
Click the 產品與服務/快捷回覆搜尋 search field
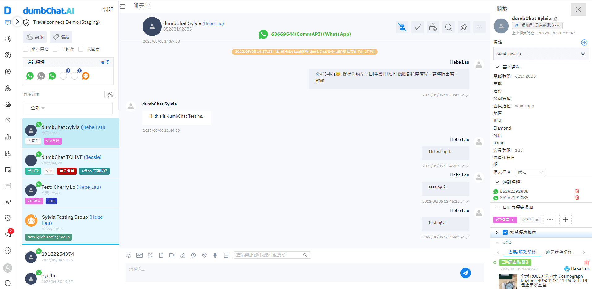coord(272,255)
